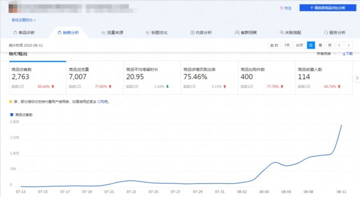Click the yellow notice dot icon
Viewport: 360px width, 197px height.
click(x=10, y=102)
